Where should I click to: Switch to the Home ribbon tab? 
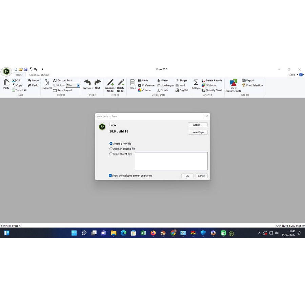19,75
